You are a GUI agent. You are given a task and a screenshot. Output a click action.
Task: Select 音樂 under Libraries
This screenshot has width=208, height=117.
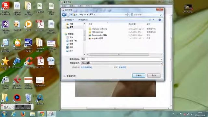point(70,44)
